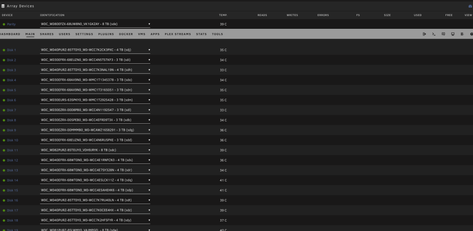Open the Disk 15 link
The width and height of the screenshot is (473, 231).
[x=12, y=190]
